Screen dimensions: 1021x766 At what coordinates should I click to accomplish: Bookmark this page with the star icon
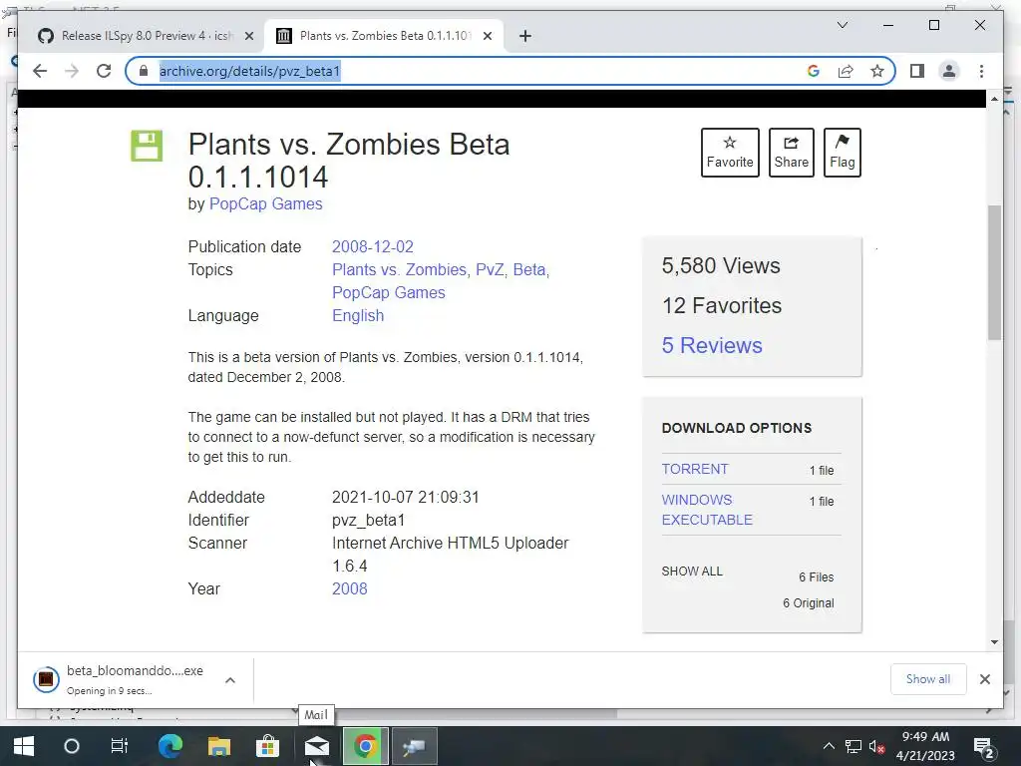coord(877,71)
